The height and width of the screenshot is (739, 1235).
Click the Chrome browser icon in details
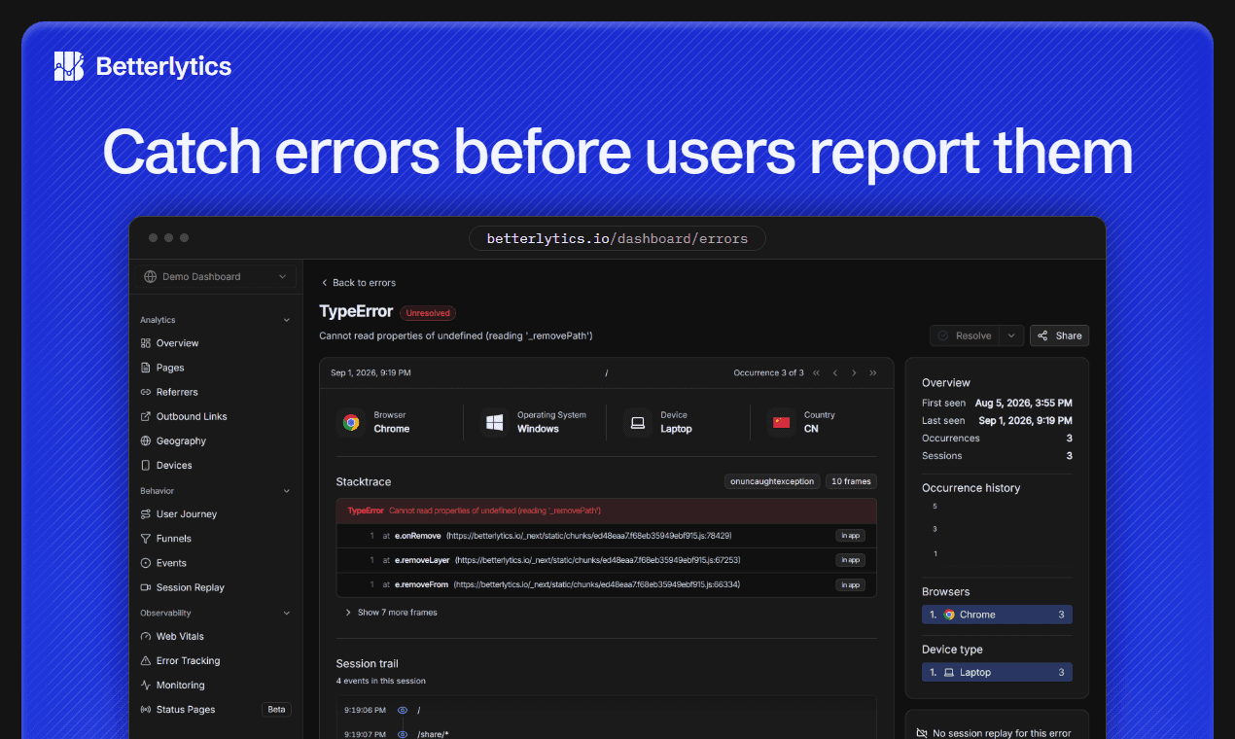(351, 422)
